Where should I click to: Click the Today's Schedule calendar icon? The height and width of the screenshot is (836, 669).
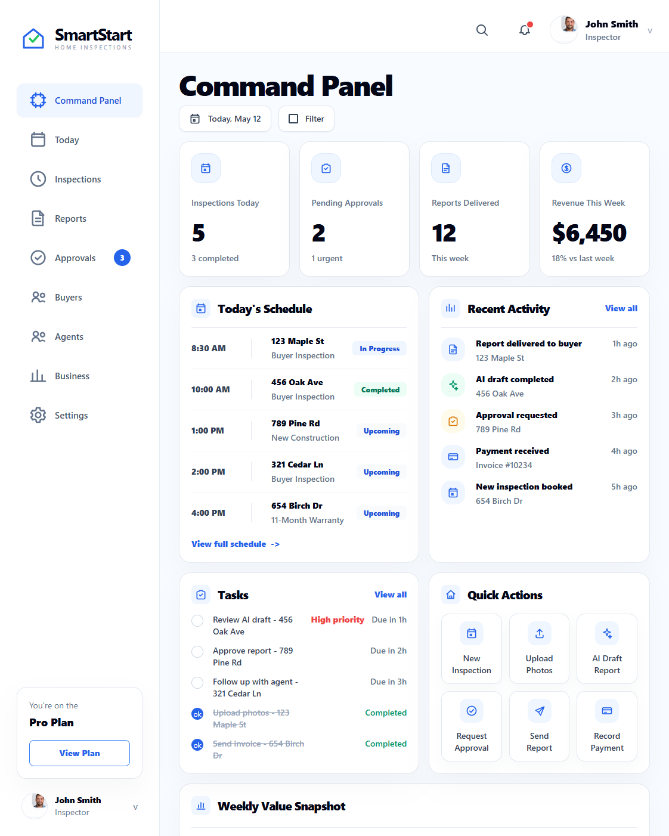201,309
